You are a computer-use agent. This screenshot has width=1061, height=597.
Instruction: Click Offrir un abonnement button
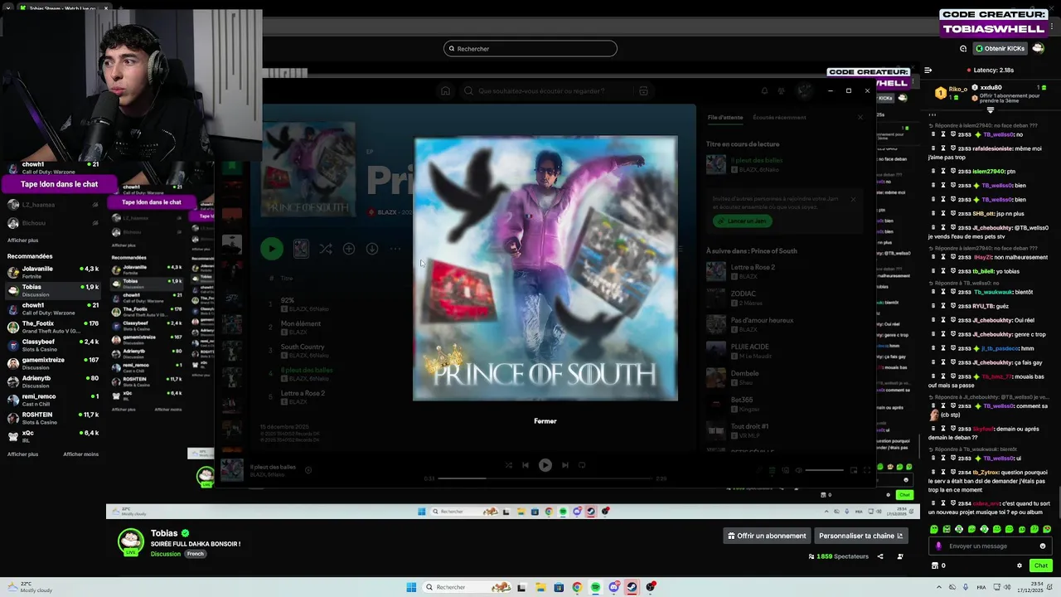click(767, 536)
